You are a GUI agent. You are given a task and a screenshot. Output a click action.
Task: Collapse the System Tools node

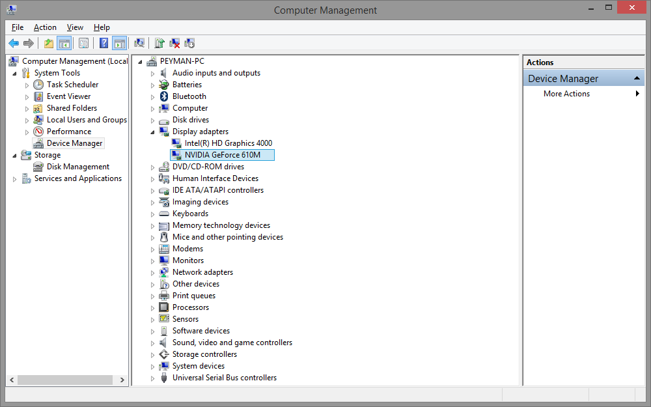coord(14,74)
